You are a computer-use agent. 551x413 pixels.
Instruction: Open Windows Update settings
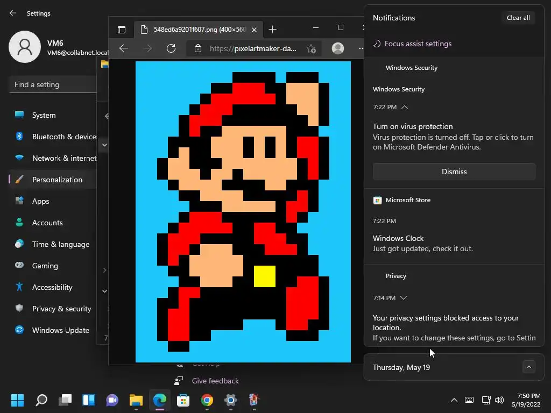[53, 330]
